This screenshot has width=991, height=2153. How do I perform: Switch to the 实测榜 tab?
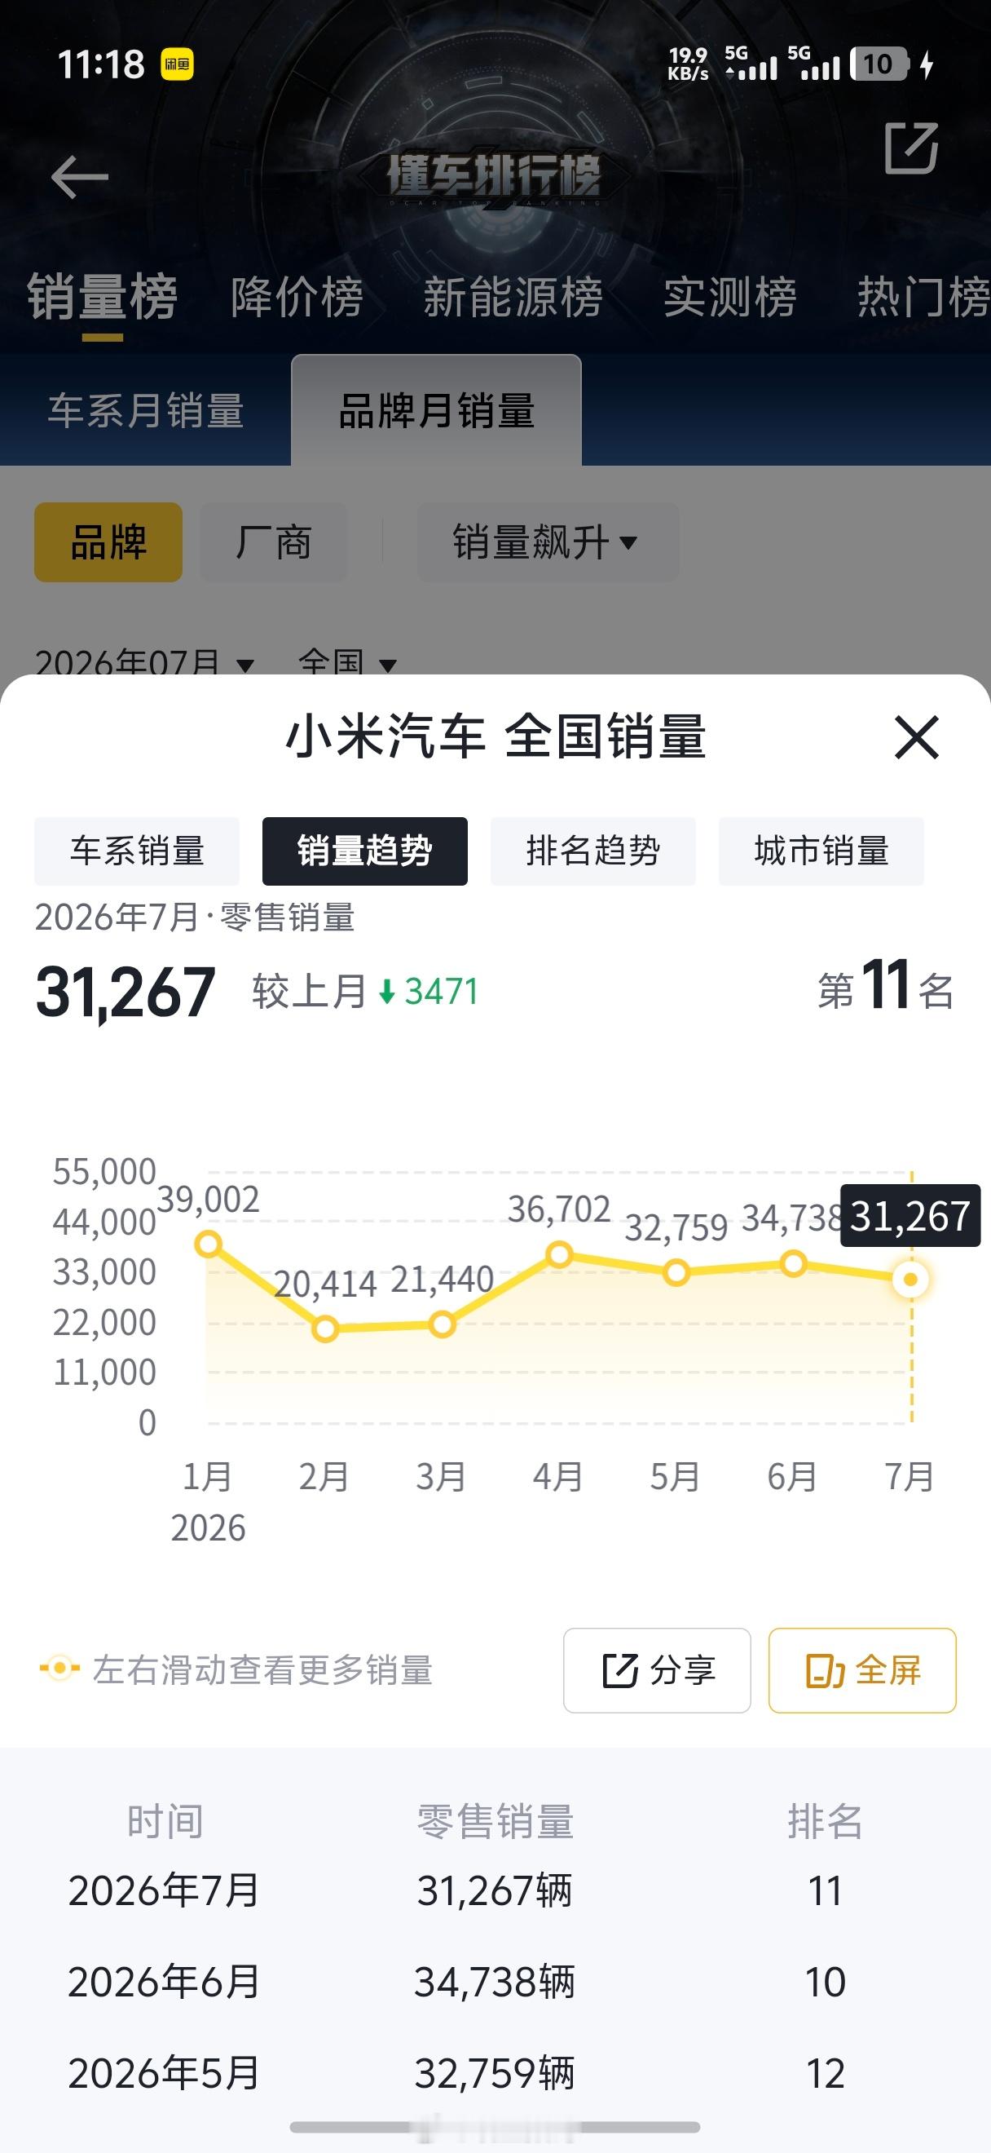click(x=730, y=298)
